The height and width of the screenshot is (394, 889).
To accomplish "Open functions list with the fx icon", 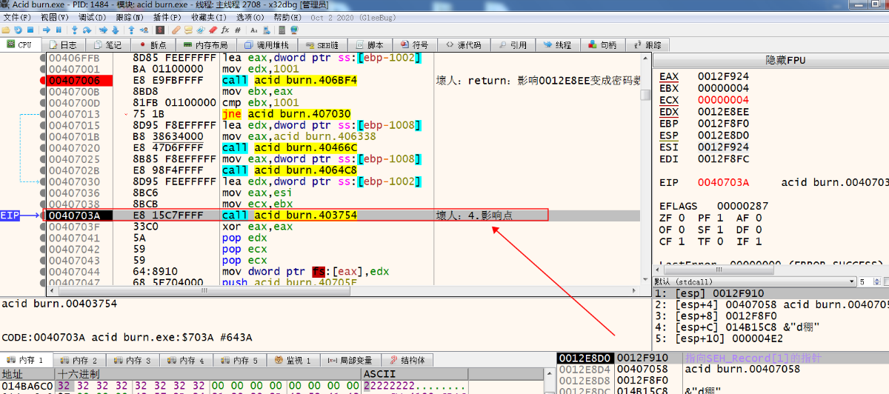I will point(225,30).
